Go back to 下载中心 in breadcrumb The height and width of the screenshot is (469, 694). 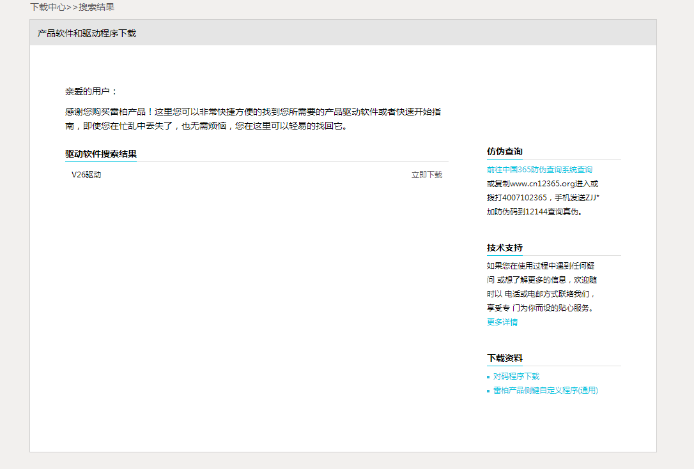click(x=47, y=7)
